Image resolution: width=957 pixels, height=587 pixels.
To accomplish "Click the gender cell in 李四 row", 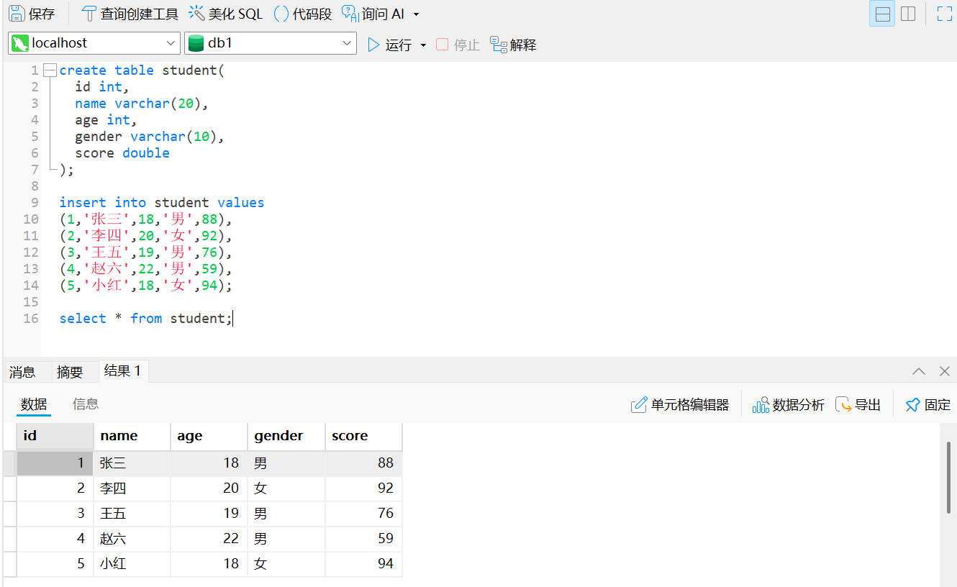I will coord(286,488).
